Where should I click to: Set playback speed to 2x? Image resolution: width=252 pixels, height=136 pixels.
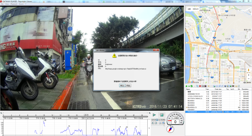[x=160, y=120]
